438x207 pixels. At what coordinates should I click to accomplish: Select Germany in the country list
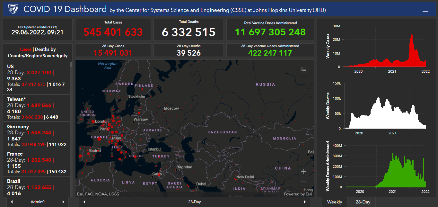[18, 126]
